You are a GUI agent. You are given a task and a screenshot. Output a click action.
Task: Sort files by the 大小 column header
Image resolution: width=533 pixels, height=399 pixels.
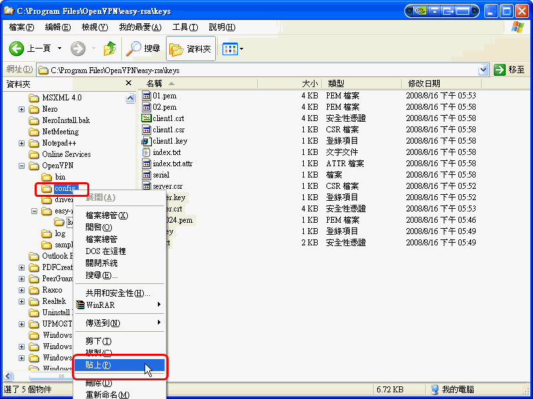tap(289, 84)
